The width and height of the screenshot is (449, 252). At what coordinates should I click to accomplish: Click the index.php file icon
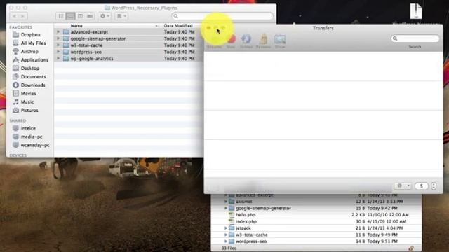(232, 221)
